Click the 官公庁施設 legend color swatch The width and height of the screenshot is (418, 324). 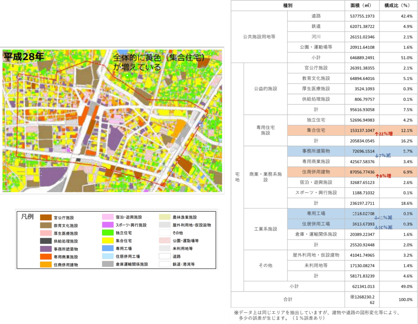point(46,217)
